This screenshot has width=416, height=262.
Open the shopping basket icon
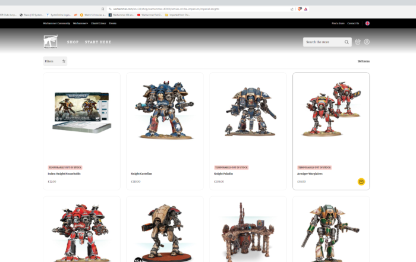coord(358,42)
